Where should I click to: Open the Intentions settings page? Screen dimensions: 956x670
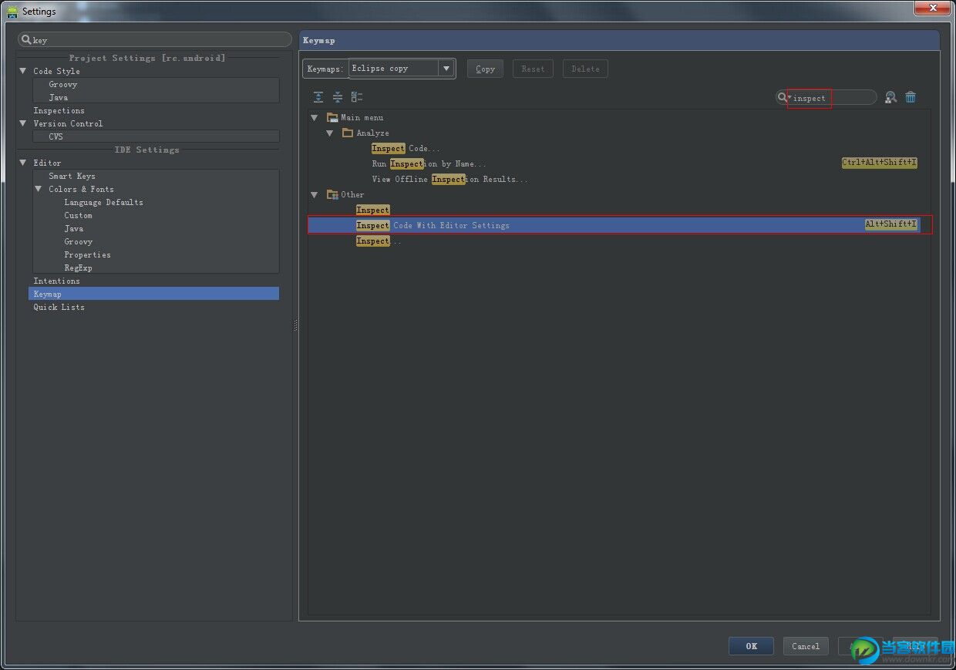[57, 281]
